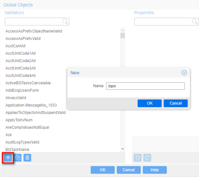Click the delete validator trash icon
This screenshot has width=199, height=177.
[27, 158]
